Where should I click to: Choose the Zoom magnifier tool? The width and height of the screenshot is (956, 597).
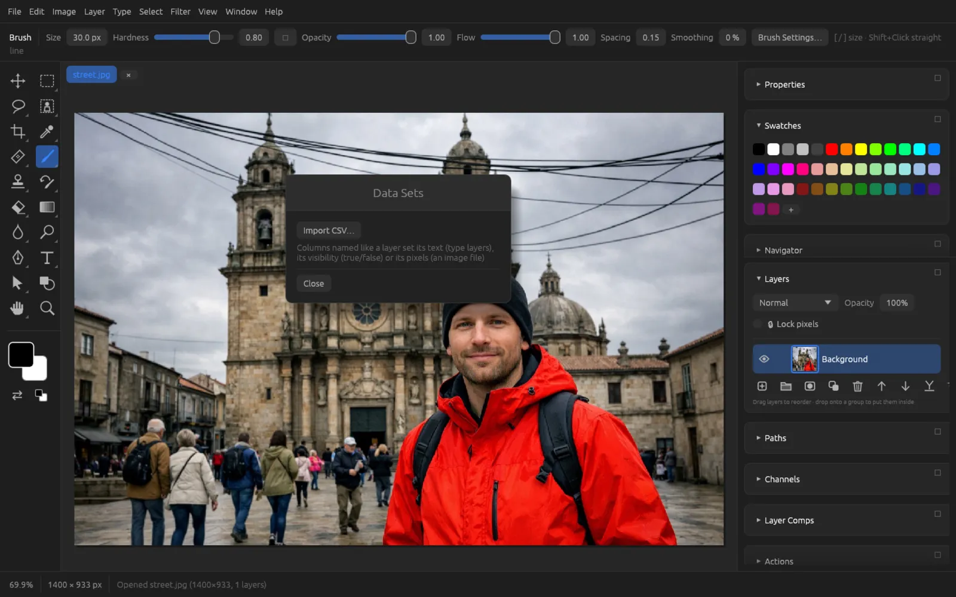pyautogui.click(x=47, y=308)
